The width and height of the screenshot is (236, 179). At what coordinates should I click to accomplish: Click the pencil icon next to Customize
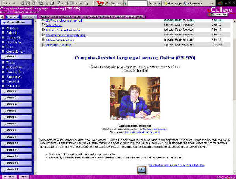click(x=106, y=3)
